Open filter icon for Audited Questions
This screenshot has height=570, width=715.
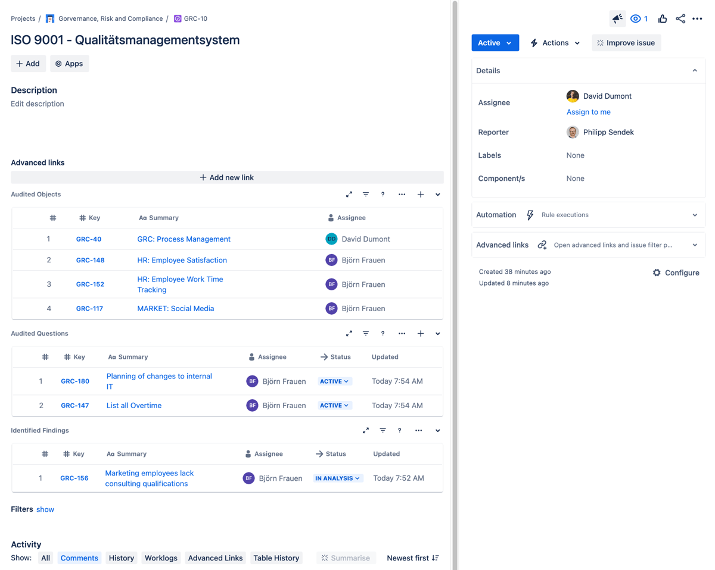pos(366,334)
